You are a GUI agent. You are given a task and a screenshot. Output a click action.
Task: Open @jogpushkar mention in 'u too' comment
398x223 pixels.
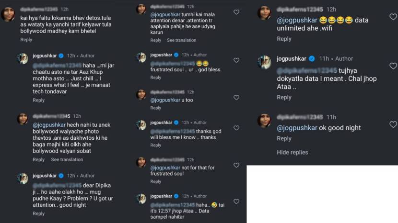click(x=165, y=100)
